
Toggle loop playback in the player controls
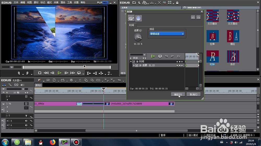pyautogui.click(x=79, y=73)
